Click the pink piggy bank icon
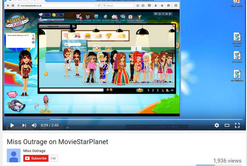This screenshot has width=247, height=166. [x=12, y=94]
